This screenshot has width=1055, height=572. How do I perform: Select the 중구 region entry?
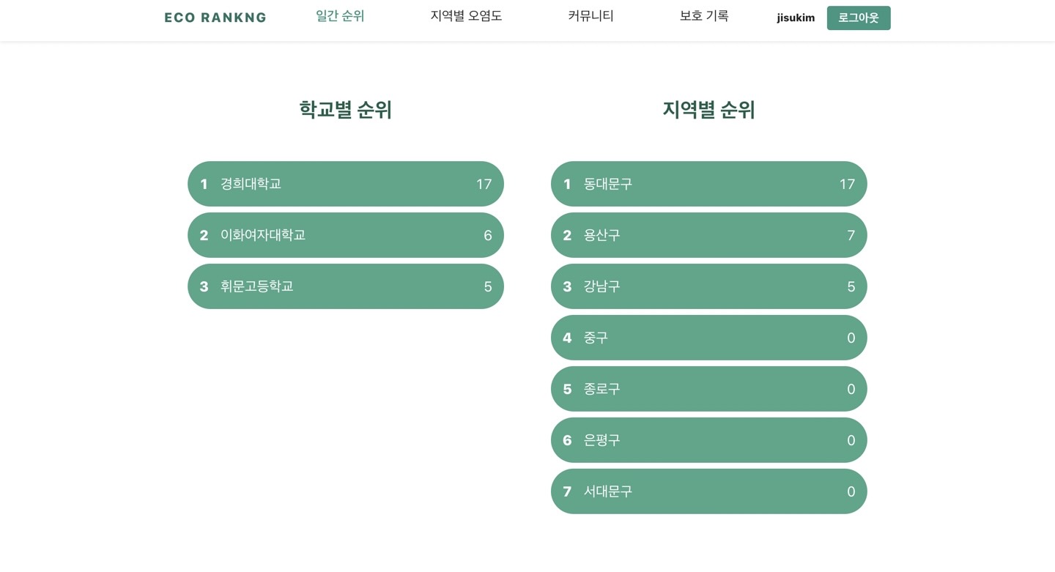(x=708, y=338)
